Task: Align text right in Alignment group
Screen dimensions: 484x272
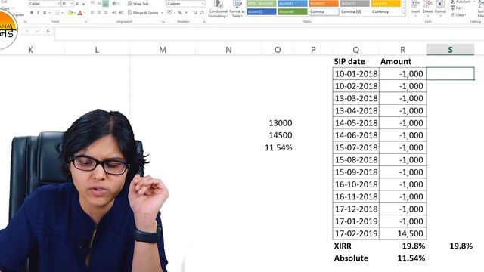Action: click(106, 13)
